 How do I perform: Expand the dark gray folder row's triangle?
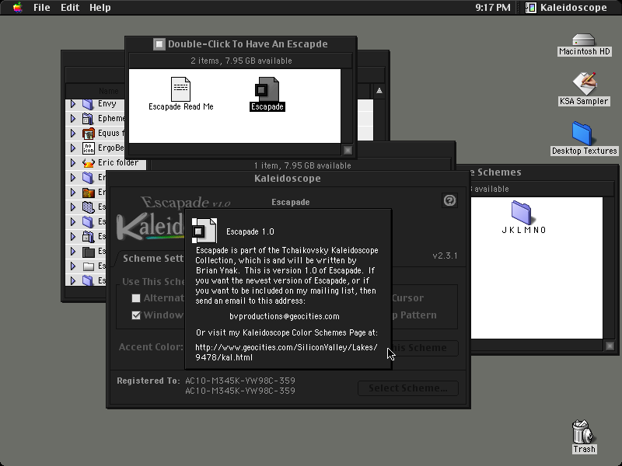tap(73, 252)
